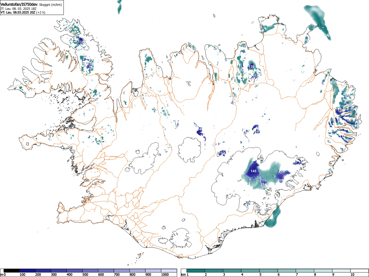Click the 'km' unit label of the right scale

[x=183, y=275]
